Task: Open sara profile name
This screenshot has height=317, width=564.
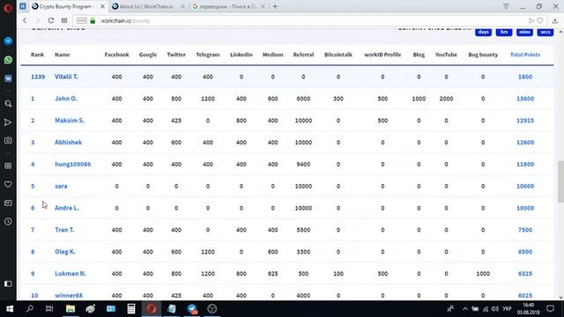Action: tap(61, 186)
